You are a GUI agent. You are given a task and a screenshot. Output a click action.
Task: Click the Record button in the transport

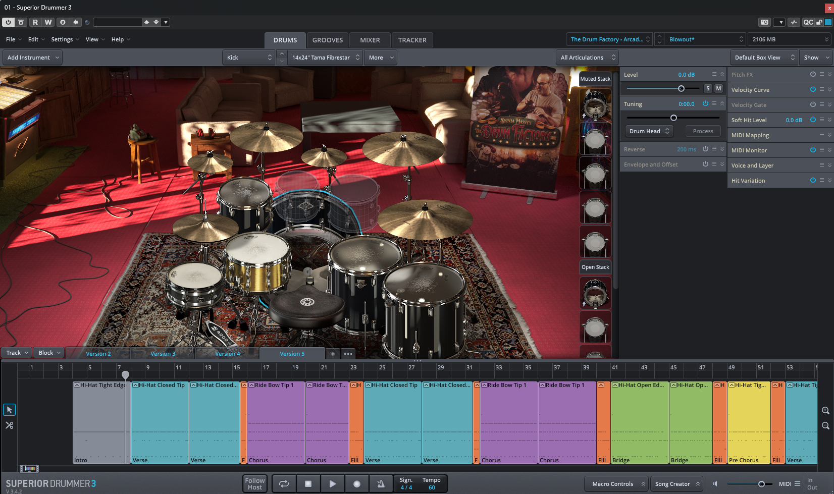tap(356, 483)
